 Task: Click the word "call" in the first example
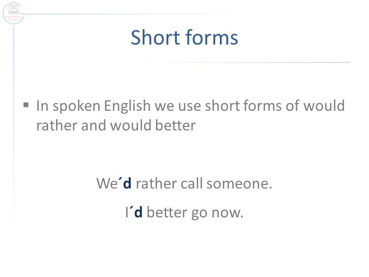(x=191, y=183)
